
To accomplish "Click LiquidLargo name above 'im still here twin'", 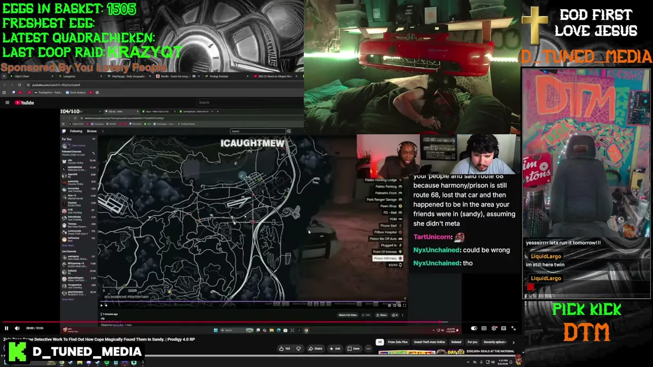I will (546, 256).
